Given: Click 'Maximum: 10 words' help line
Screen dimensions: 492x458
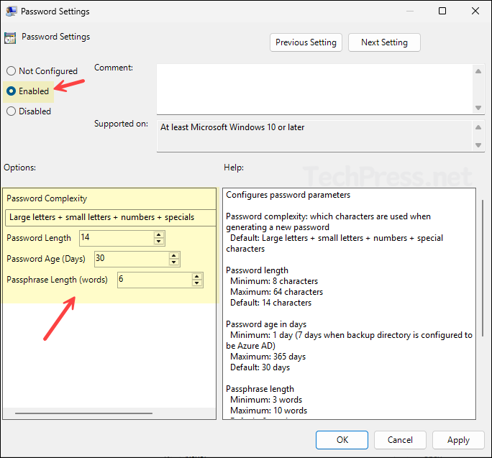Looking at the screenshot, I should point(268,411).
